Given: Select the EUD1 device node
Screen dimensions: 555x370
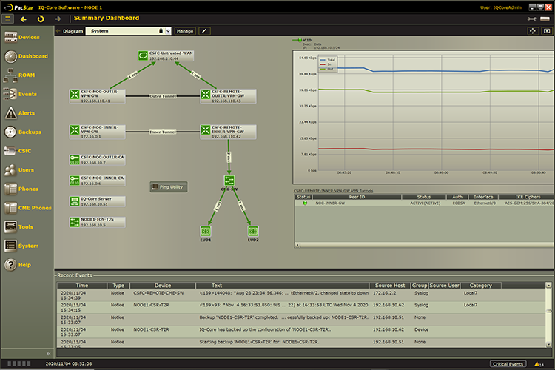Looking at the screenshot, I should tap(206, 231).
